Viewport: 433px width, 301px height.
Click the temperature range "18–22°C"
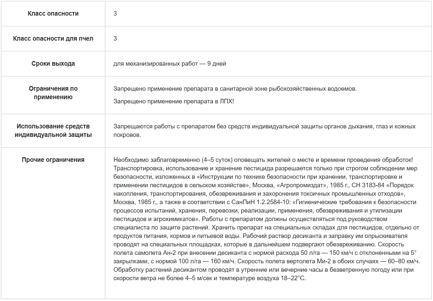pyautogui.click(x=293, y=278)
